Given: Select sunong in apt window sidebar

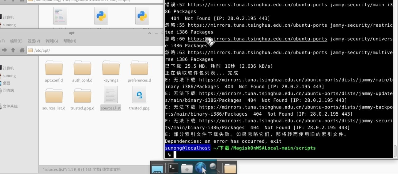Looking at the screenshot, I should [9, 76].
